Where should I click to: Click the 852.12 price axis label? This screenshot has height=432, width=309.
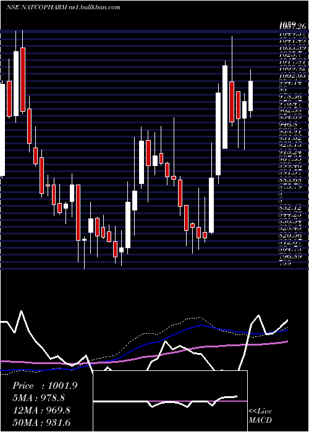point(290,208)
